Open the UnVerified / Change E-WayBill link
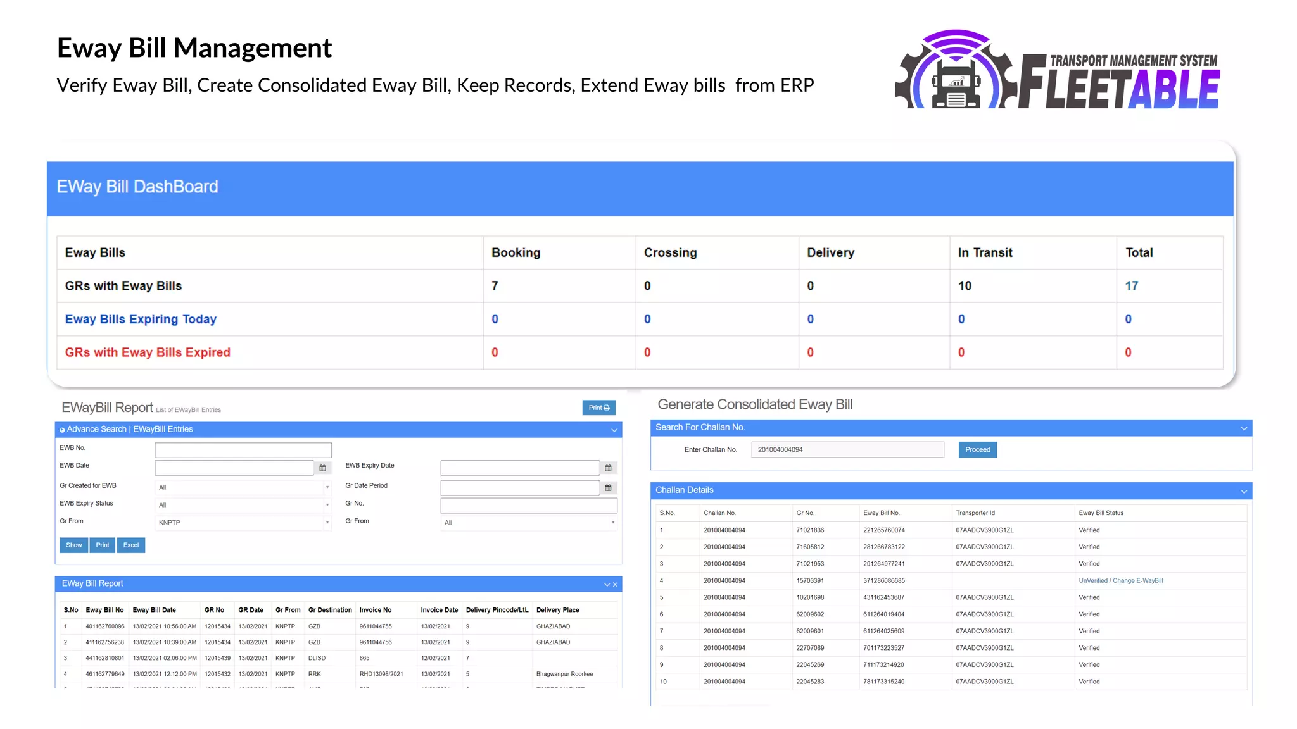Screen dimensions: 1297x729 [x=1120, y=580]
